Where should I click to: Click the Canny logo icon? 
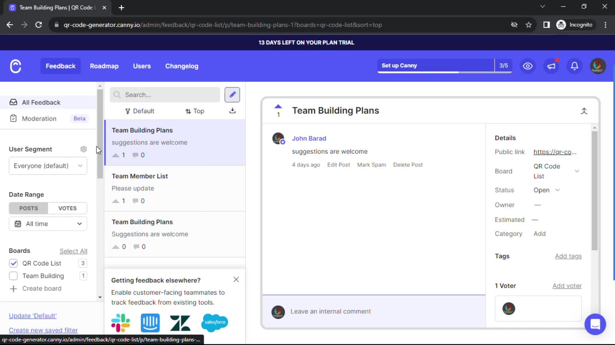[x=15, y=66]
